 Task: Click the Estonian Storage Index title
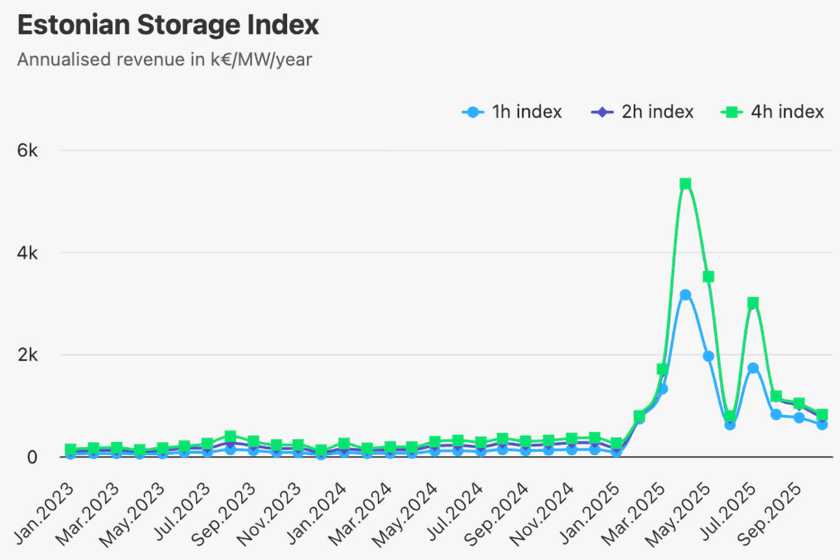click(x=168, y=25)
